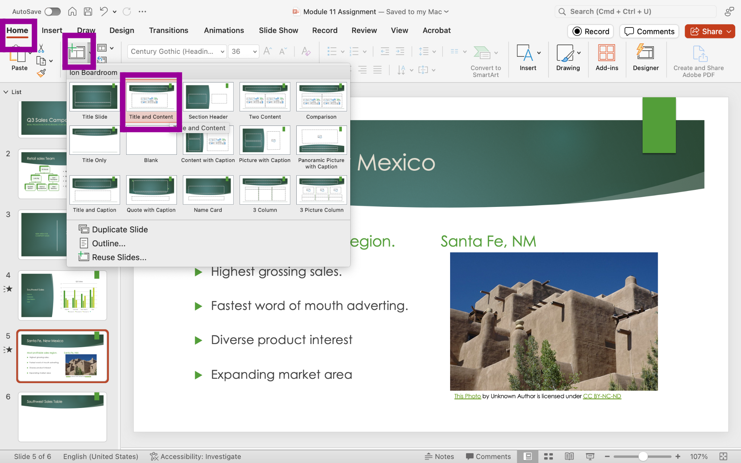Image resolution: width=741 pixels, height=463 pixels.
Task: Toggle the Notes pane
Action: (439, 456)
